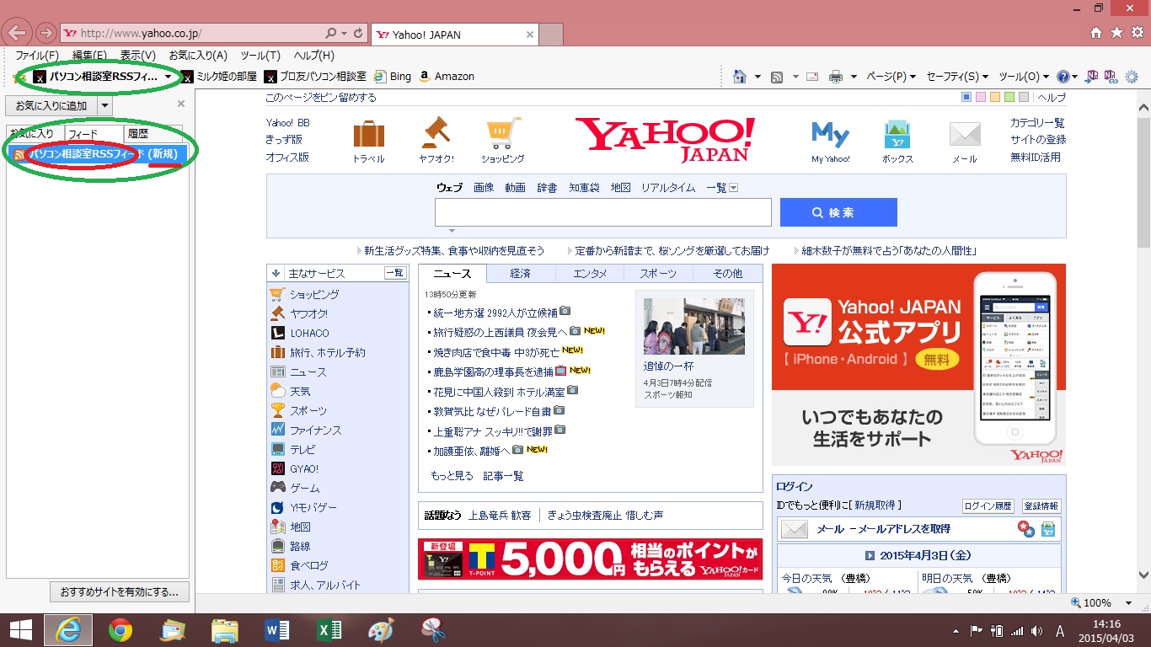
Task: Expand the dropdown arrow next to the printer icon
Action: coord(854,77)
